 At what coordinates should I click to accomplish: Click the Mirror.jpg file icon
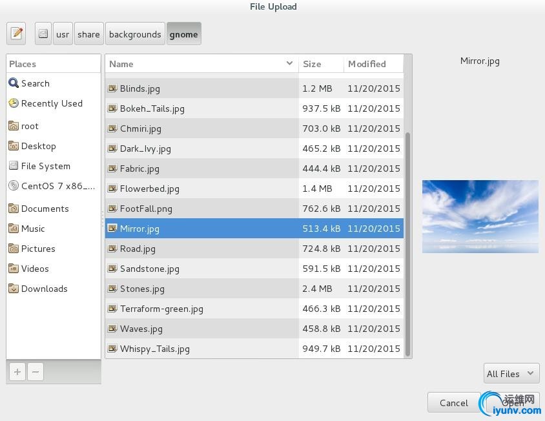(x=112, y=229)
